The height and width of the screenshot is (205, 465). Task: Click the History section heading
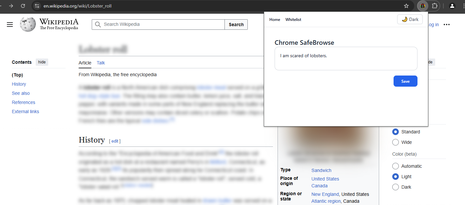[x=92, y=140]
